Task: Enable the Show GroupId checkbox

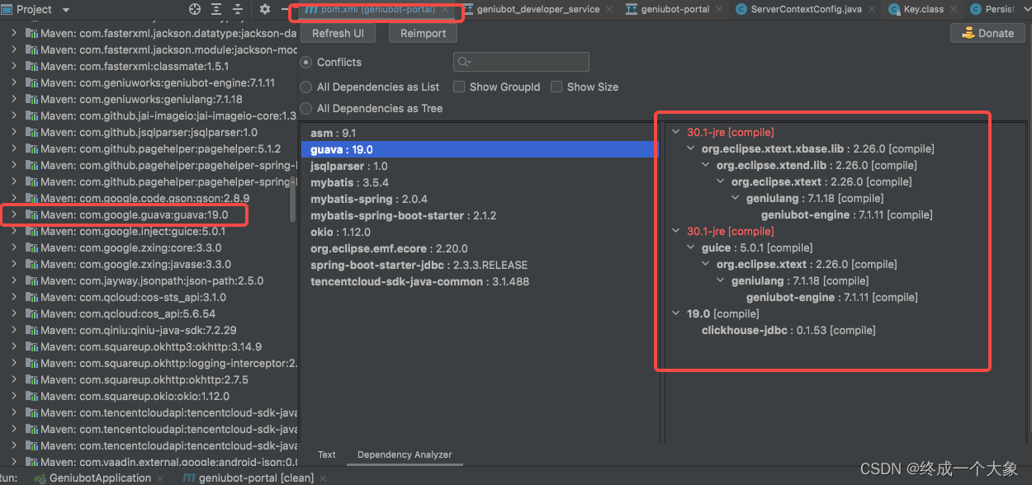Action: 458,87
